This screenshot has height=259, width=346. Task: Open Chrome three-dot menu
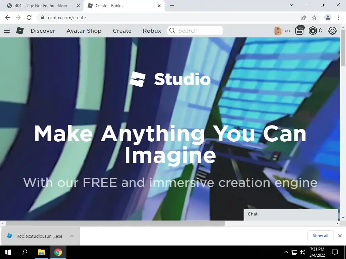[x=339, y=18]
